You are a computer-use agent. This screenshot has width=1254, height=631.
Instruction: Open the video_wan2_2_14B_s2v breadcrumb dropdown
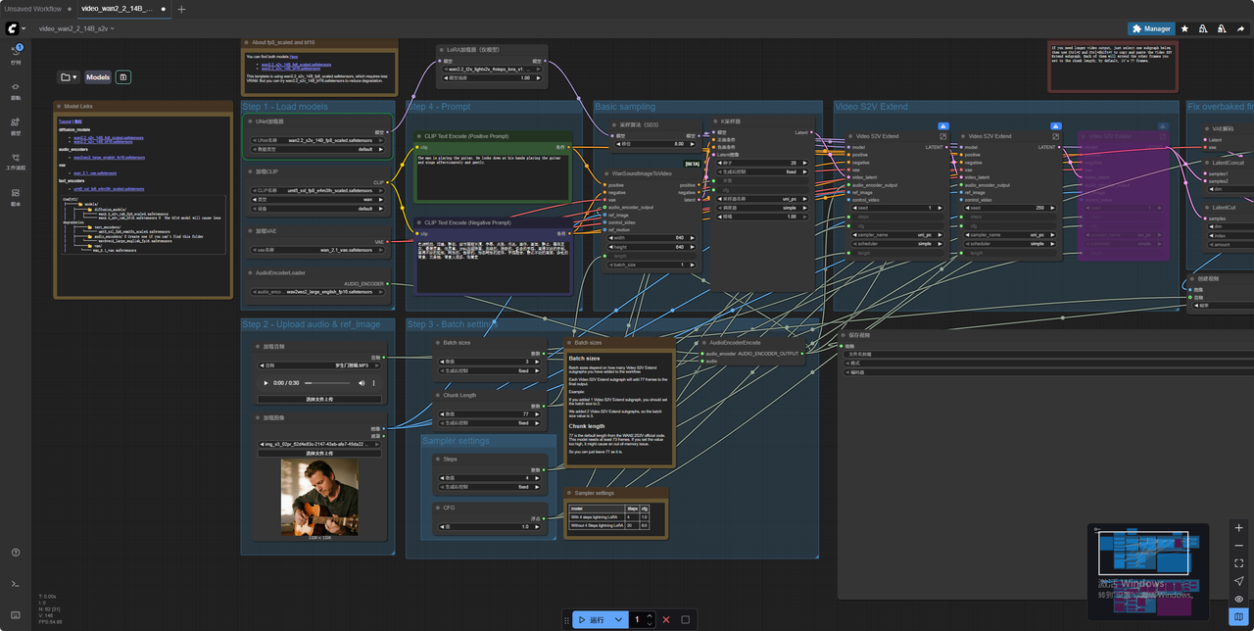pos(76,28)
